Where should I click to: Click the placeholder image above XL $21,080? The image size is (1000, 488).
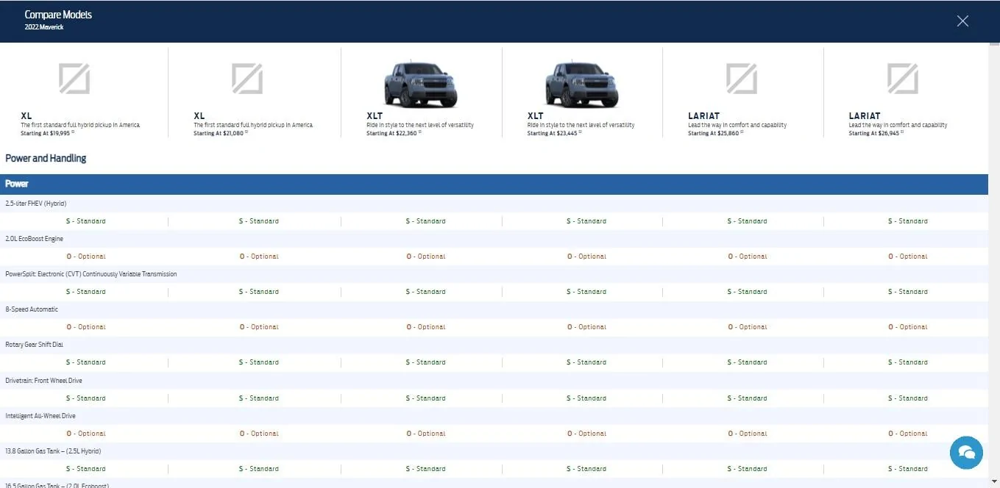click(247, 79)
